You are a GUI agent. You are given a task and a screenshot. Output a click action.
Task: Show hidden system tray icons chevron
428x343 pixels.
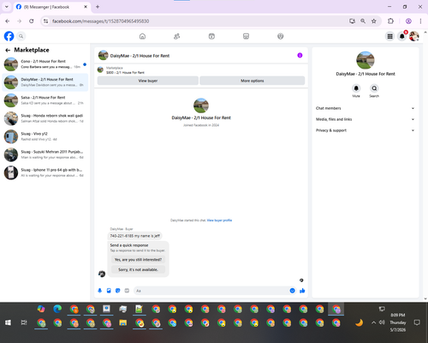coord(373,322)
